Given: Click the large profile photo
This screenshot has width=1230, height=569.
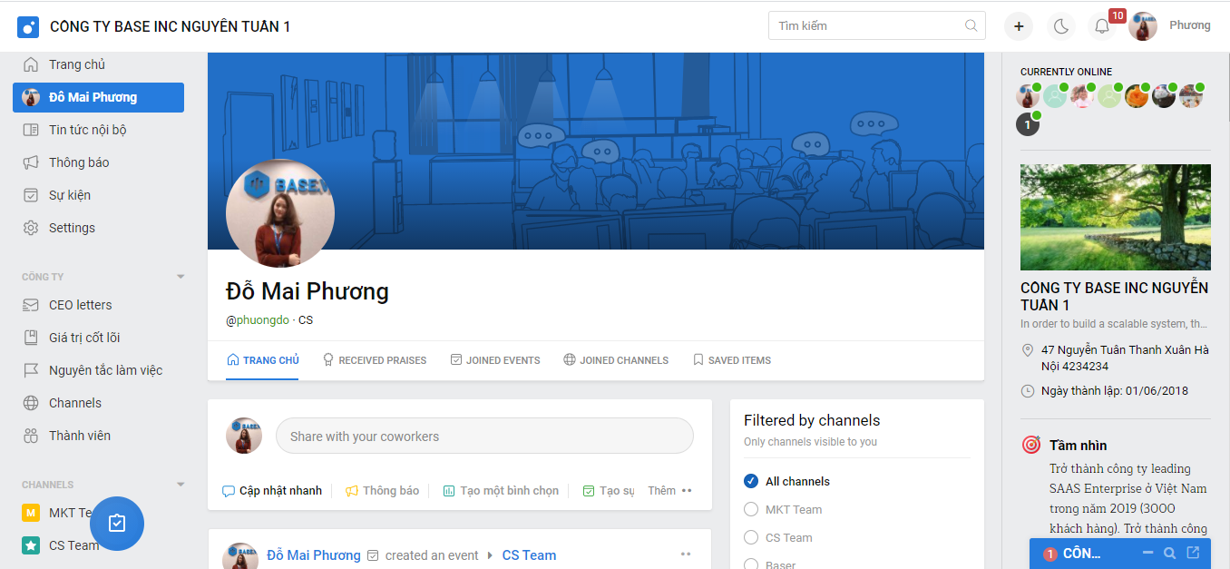Looking at the screenshot, I should pyautogui.click(x=280, y=213).
